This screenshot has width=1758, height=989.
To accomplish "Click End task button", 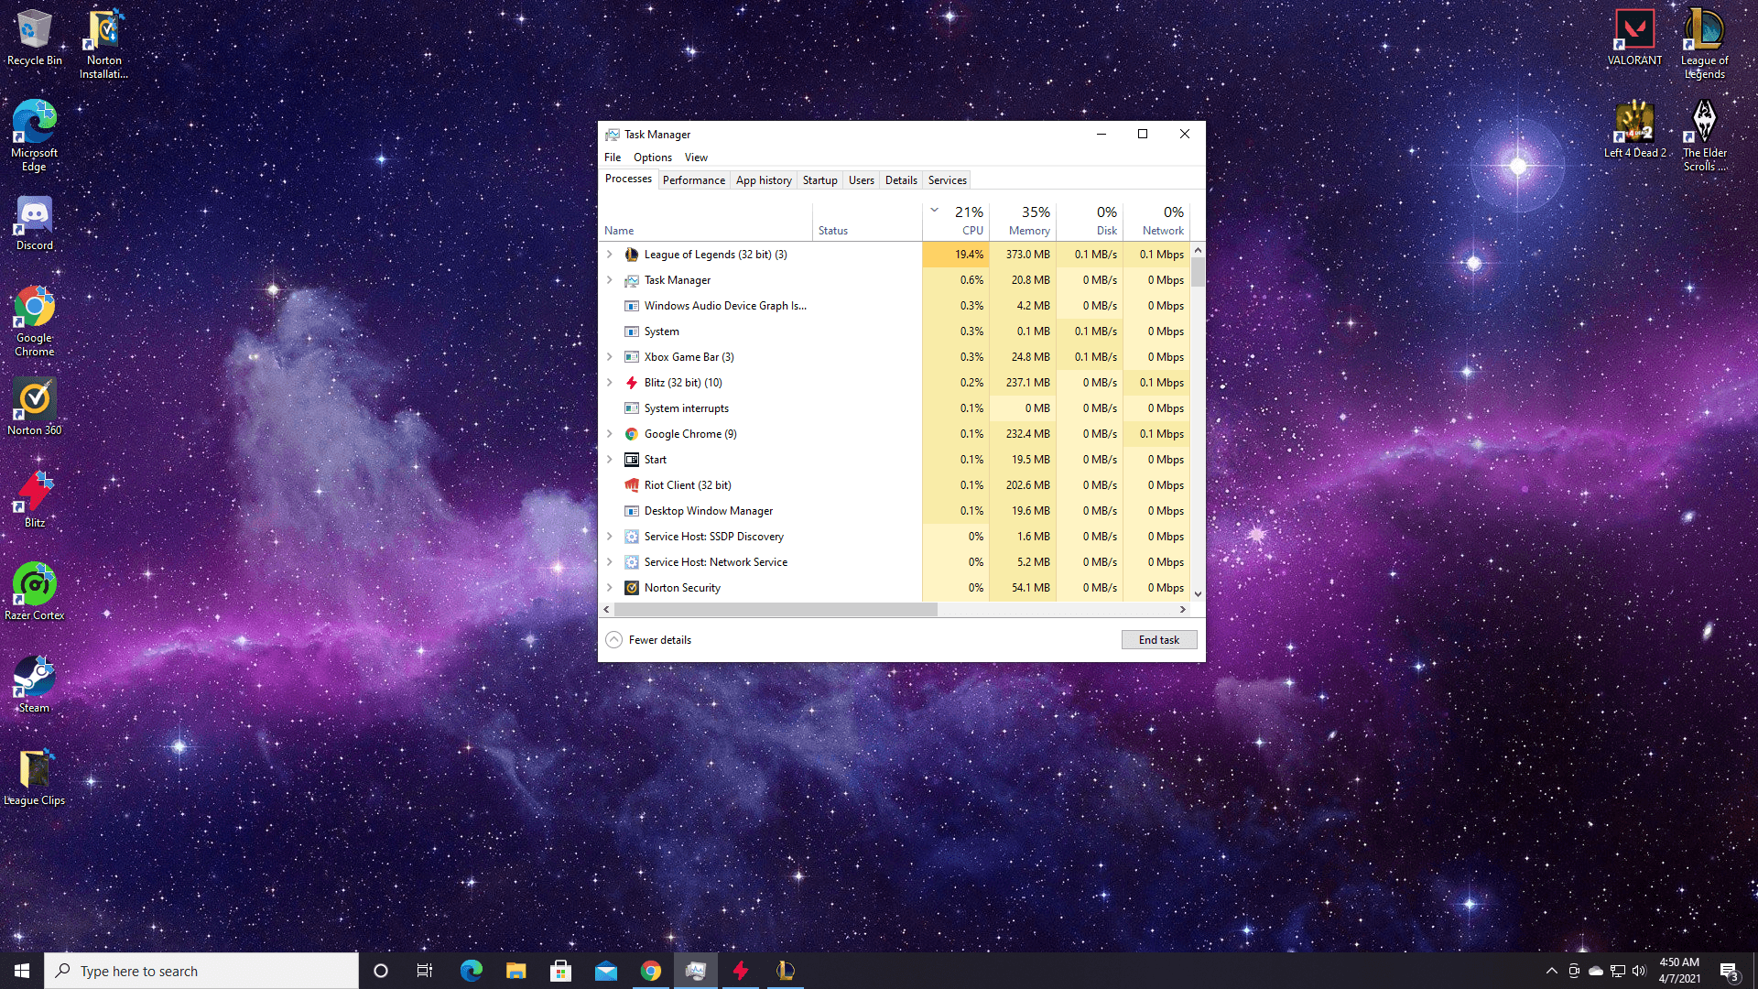I will pyautogui.click(x=1159, y=640).
